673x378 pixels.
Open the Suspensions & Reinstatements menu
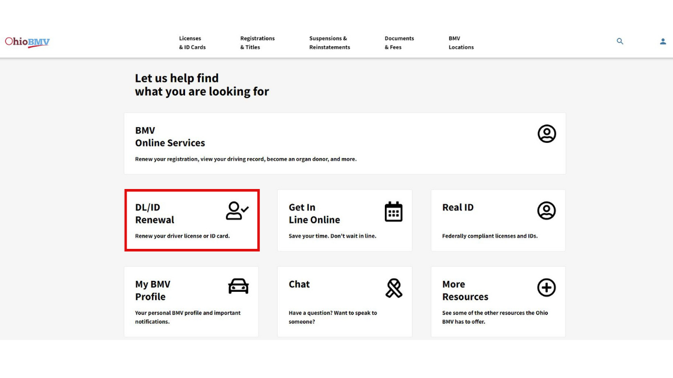coord(329,43)
